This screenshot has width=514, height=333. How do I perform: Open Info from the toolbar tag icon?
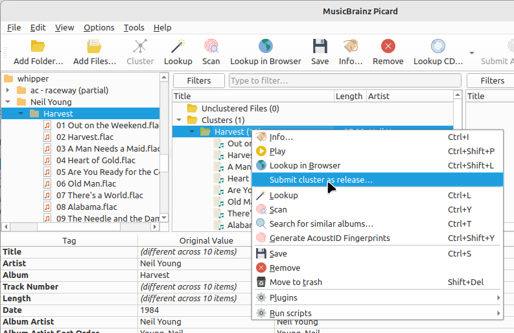[x=351, y=47]
